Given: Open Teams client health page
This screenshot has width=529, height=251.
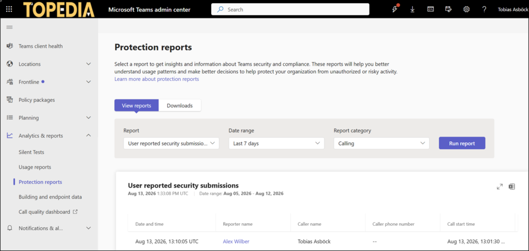Looking at the screenshot, I should [x=40, y=46].
